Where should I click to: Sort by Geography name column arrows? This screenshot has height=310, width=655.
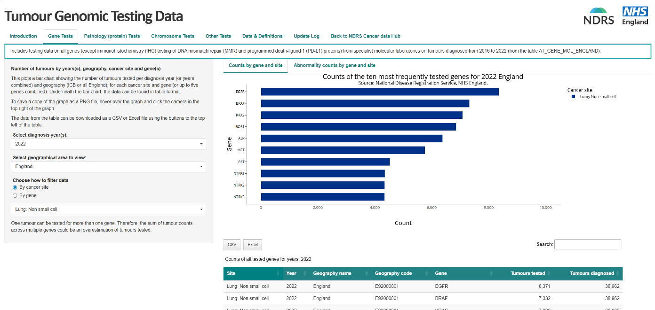coord(366,273)
